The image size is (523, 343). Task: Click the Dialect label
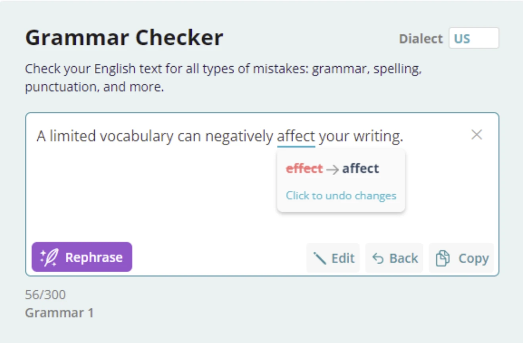pyautogui.click(x=421, y=39)
